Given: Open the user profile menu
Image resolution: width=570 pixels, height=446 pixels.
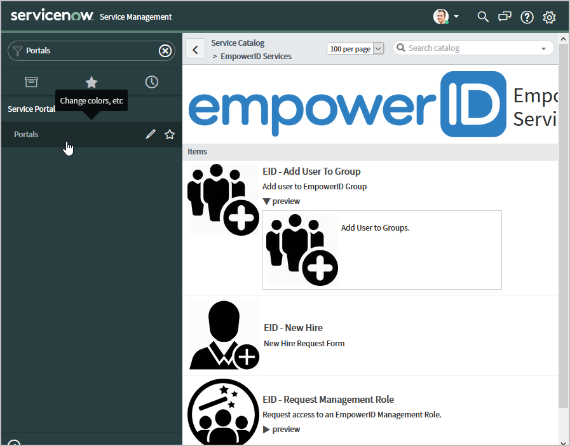Looking at the screenshot, I should (447, 17).
